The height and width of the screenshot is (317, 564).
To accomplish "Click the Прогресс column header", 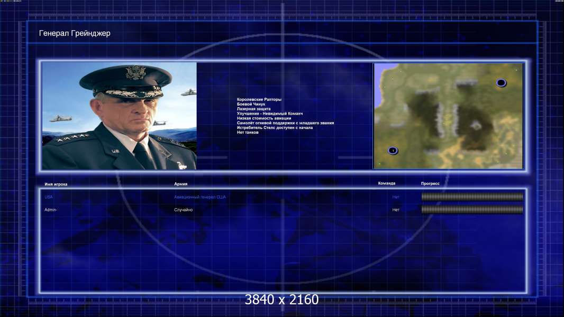I will point(430,183).
